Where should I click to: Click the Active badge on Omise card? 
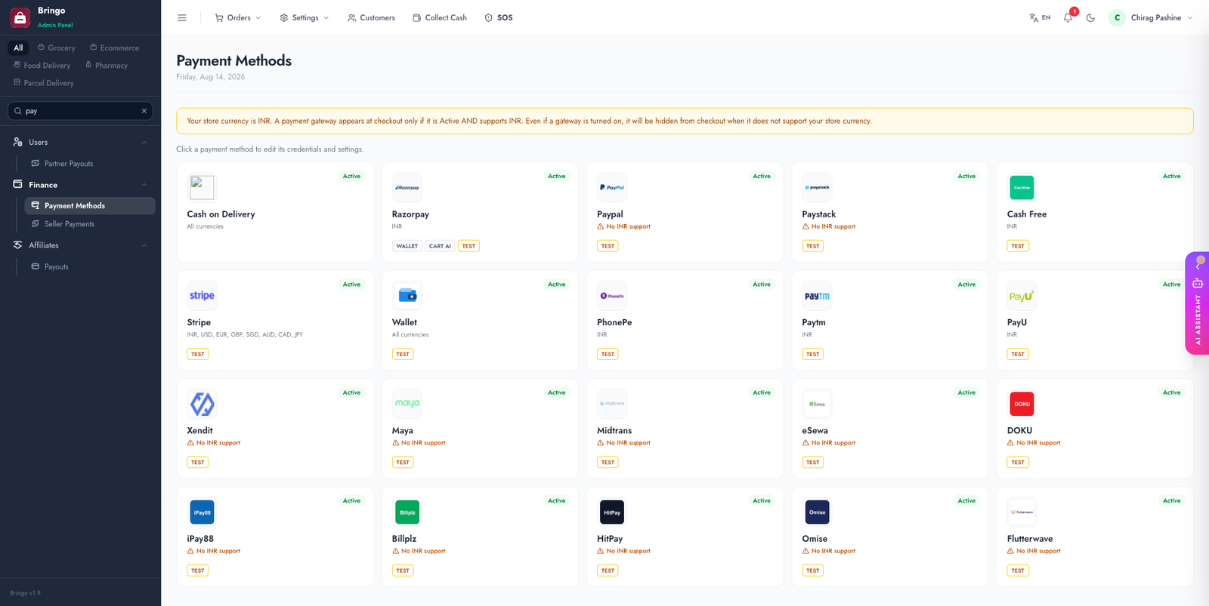[966, 501]
